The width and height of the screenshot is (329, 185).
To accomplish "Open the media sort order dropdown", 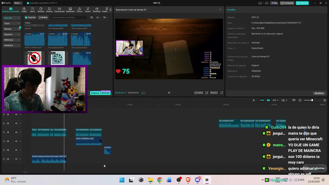I will coord(98,17).
